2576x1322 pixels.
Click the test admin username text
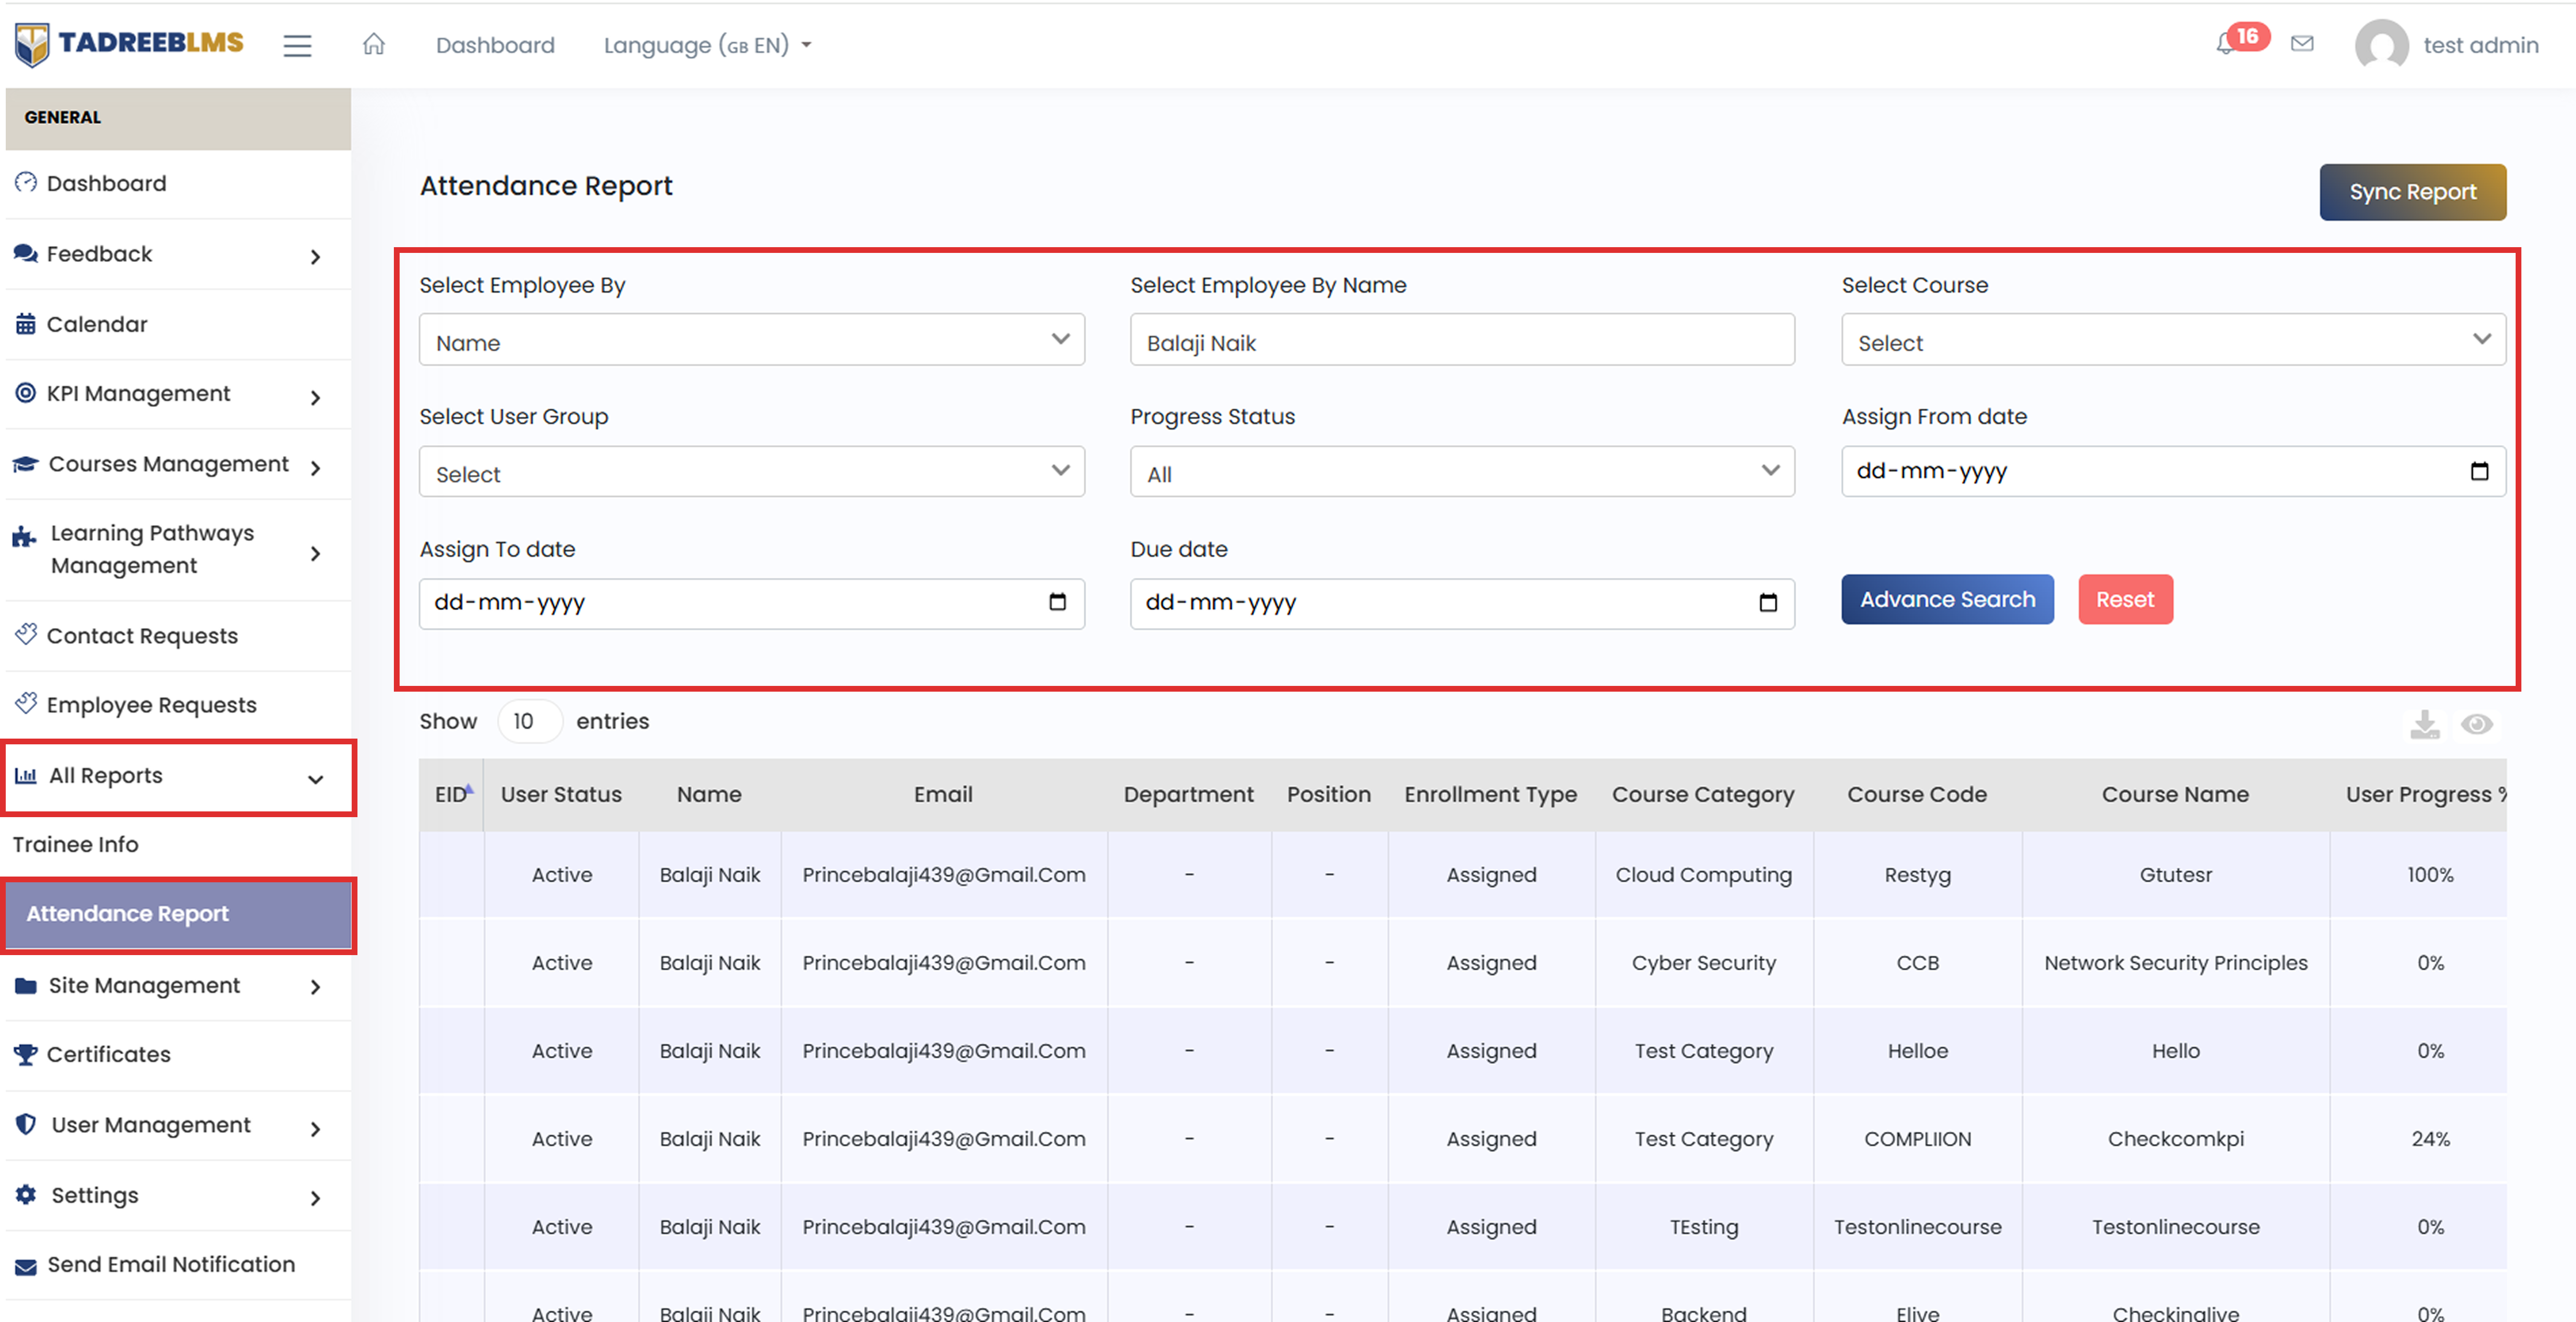tap(2480, 45)
